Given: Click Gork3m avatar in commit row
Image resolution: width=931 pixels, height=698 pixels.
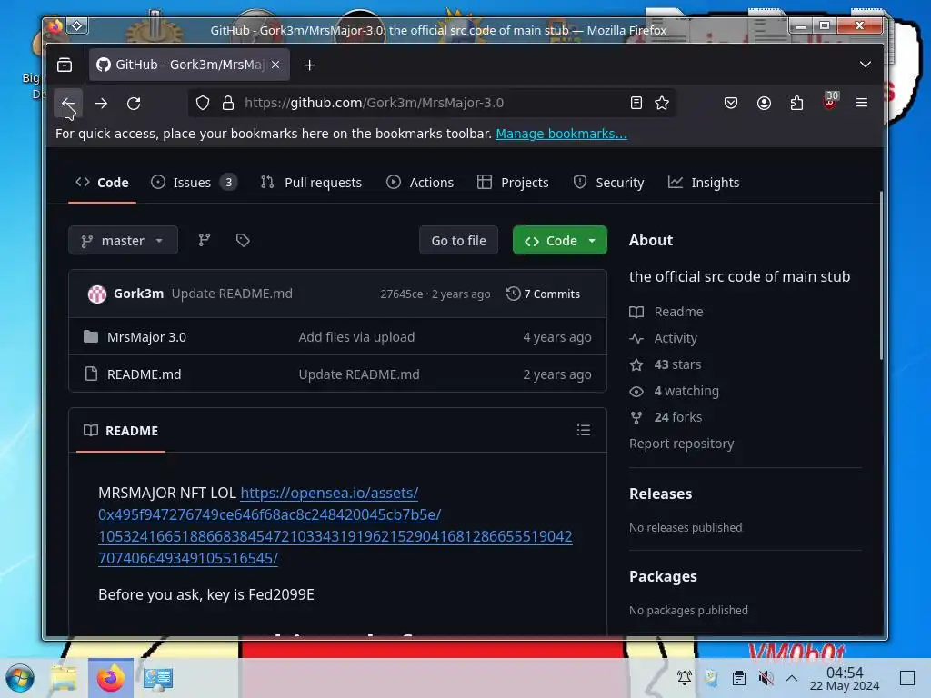Looking at the screenshot, I should (x=96, y=294).
